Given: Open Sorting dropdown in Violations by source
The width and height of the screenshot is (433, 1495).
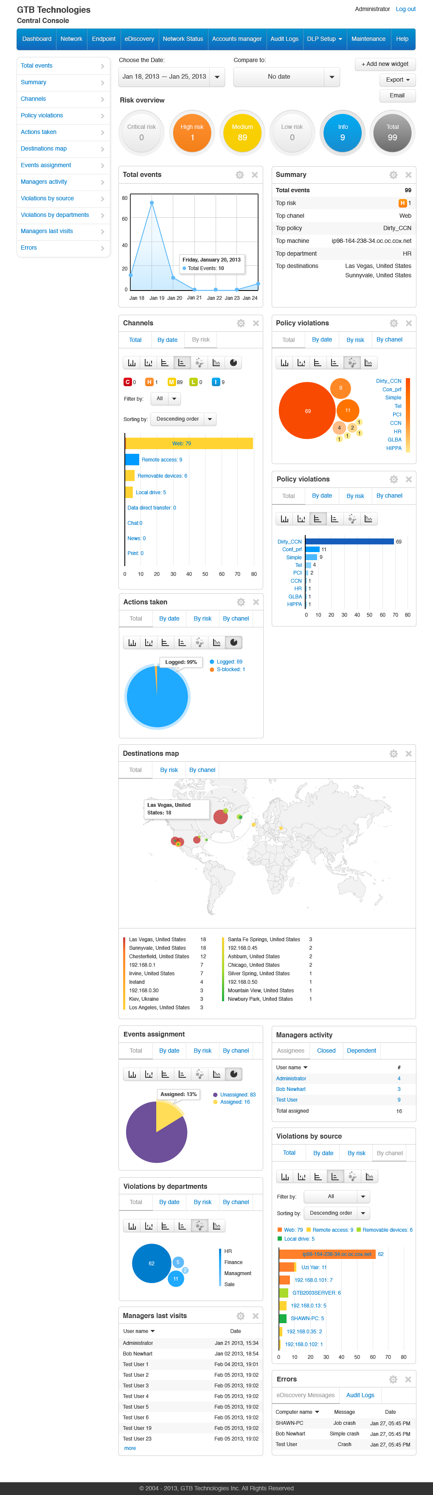Looking at the screenshot, I should tap(337, 1213).
